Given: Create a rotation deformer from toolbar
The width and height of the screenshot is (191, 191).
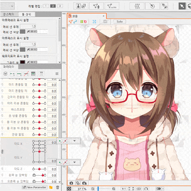Looking at the screenshot, I should 152,6.
